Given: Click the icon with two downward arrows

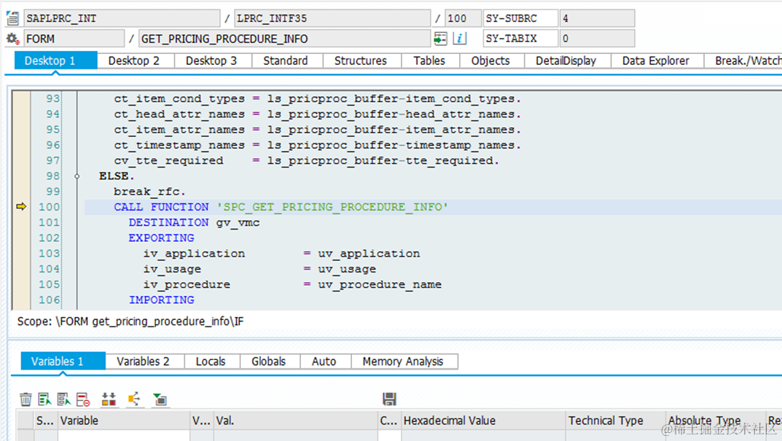Looking at the screenshot, I should [109, 399].
